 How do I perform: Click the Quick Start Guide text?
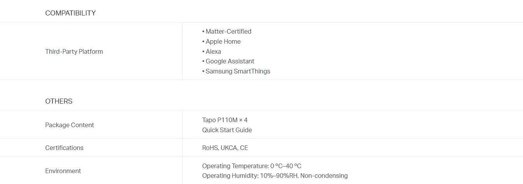pyautogui.click(x=227, y=130)
